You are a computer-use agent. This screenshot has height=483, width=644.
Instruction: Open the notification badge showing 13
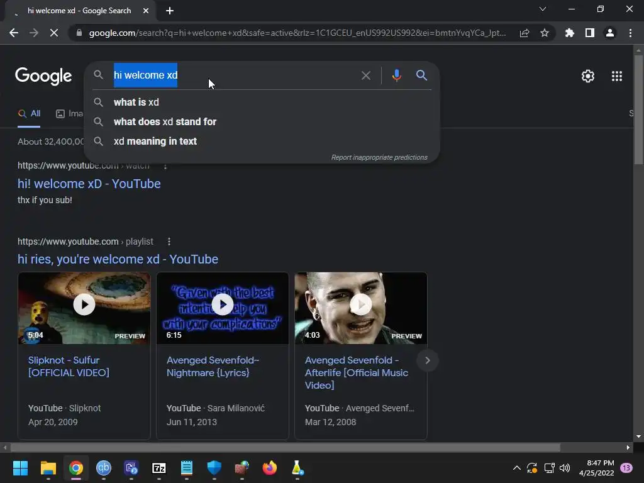(626, 468)
